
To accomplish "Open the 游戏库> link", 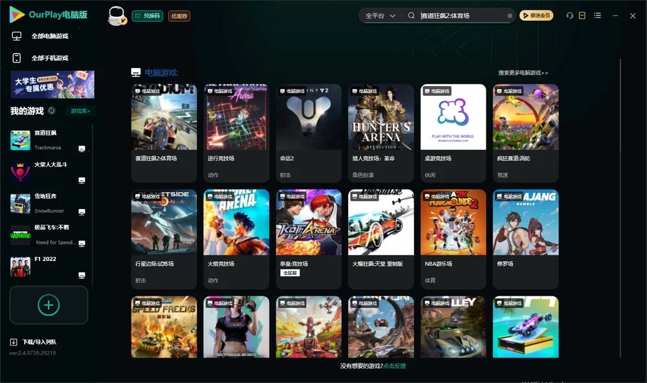I will (80, 111).
